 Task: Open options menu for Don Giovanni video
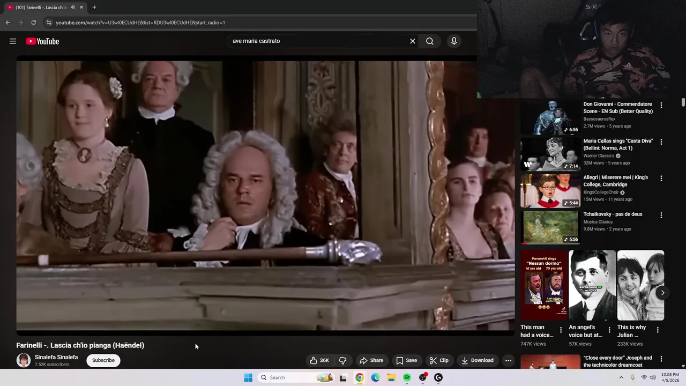point(661,105)
